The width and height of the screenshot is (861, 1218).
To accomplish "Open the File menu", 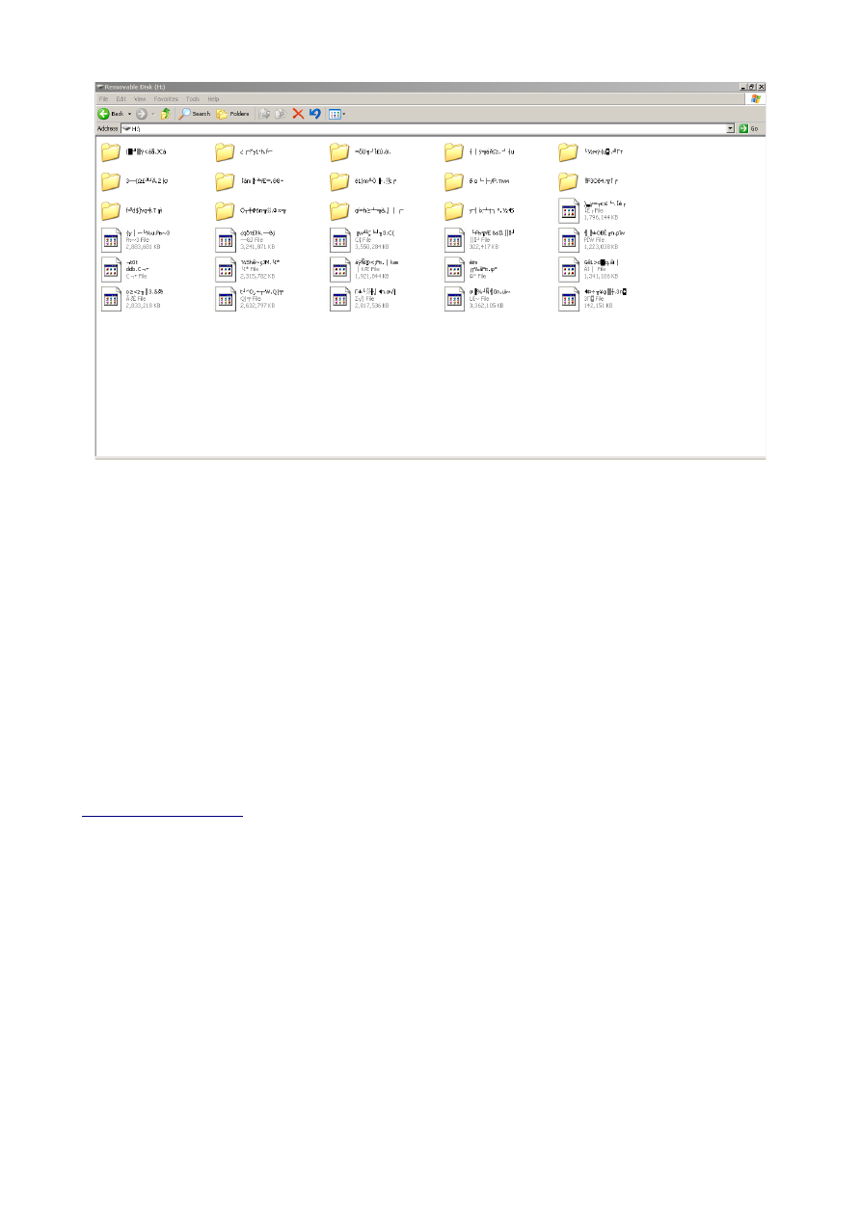I will pyautogui.click(x=103, y=99).
